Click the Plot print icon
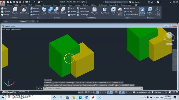 click(x=27, y=2)
